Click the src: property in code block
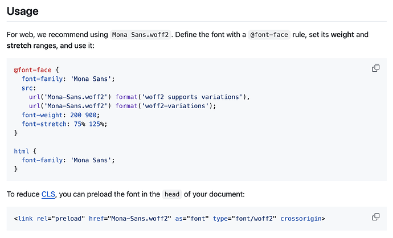 click(29, 88)
